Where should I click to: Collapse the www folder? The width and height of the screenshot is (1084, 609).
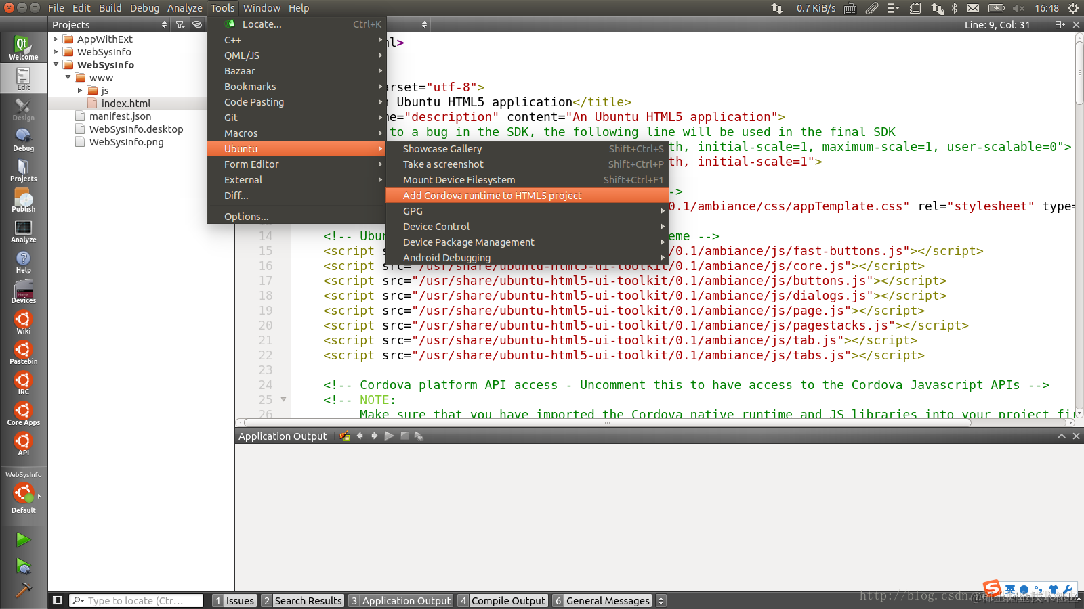[68, 78]
